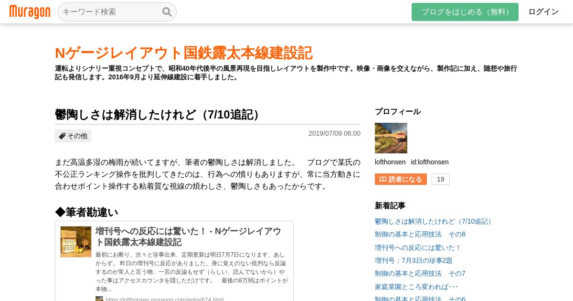This screenshot has height=301, width=573.
Task: Click the book icon on 読者になる
Action: 382,179
